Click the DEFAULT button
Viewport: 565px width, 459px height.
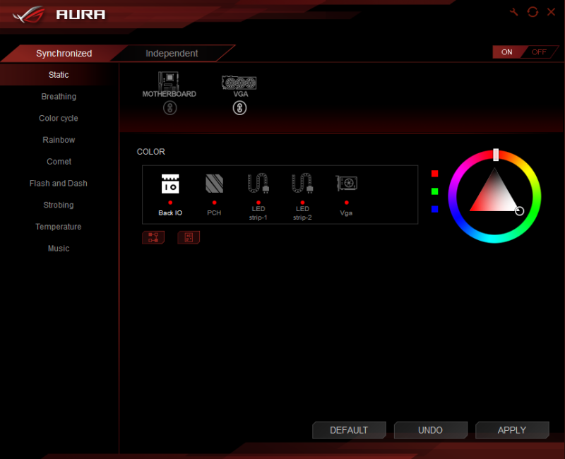pos(349,430)
